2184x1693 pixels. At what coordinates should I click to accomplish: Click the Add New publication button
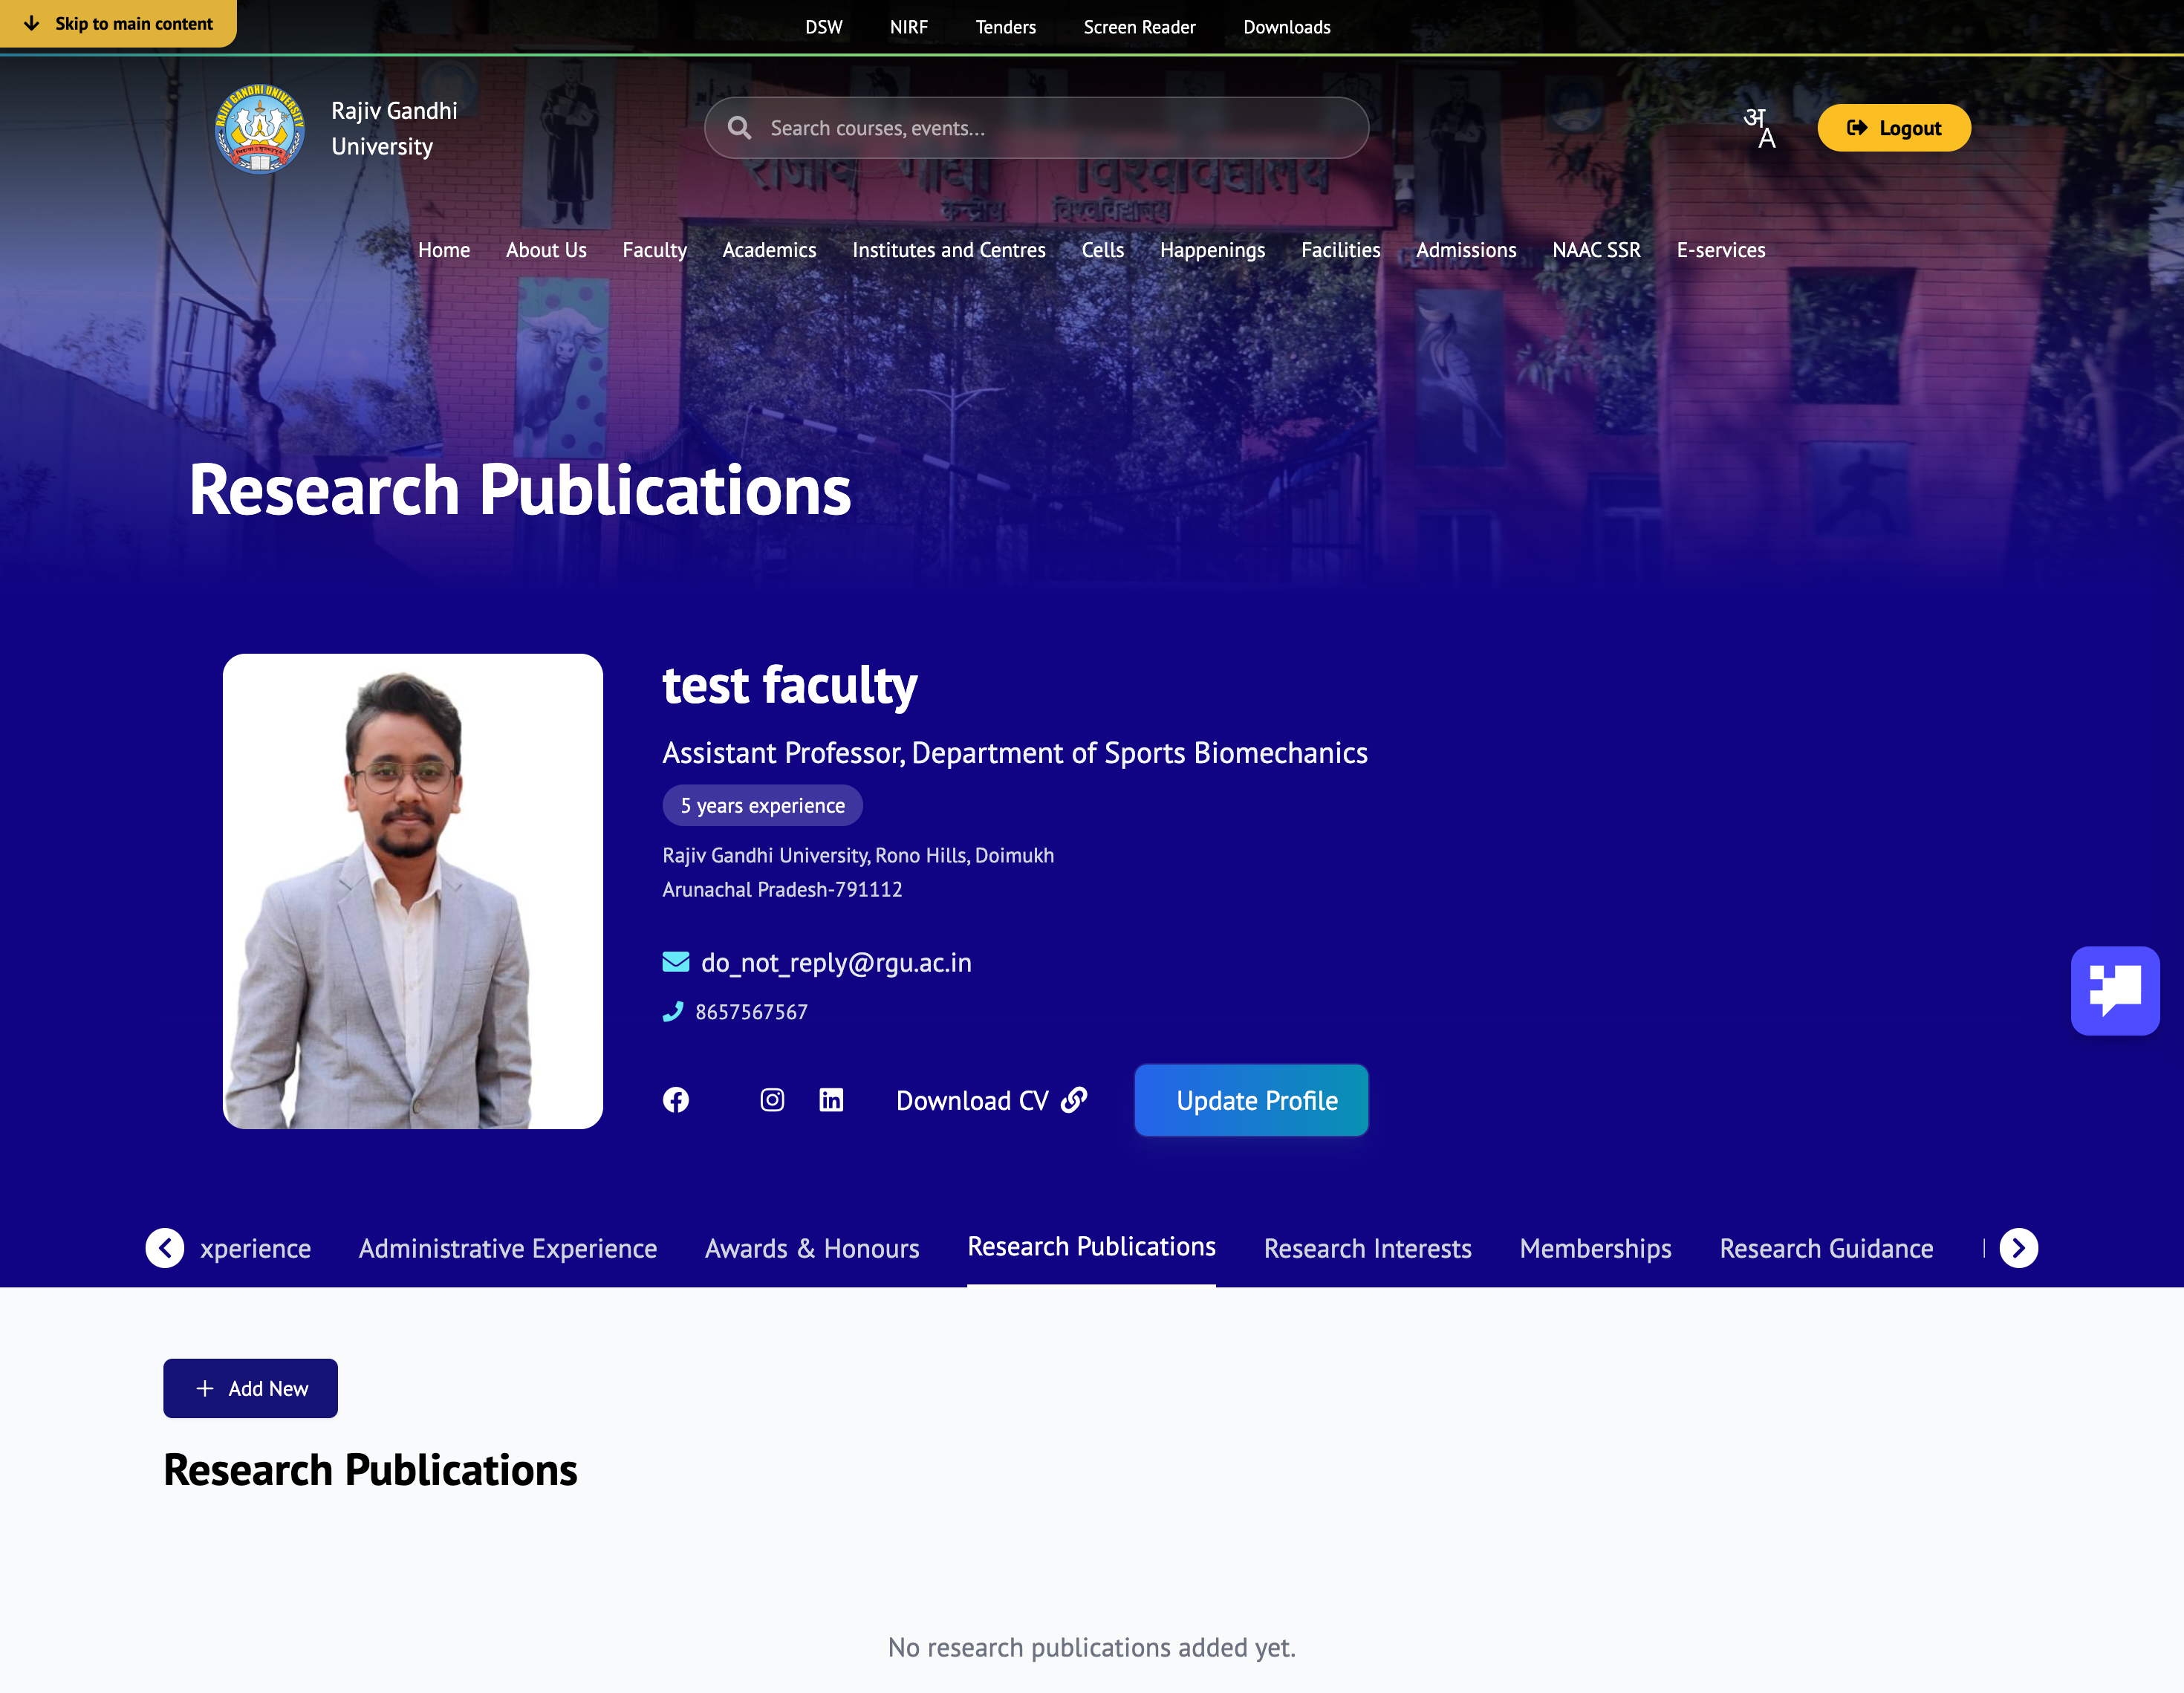click(250, 1388)
